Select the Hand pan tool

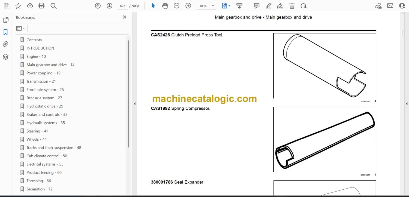pyautogui.click(x=165, y=6)
